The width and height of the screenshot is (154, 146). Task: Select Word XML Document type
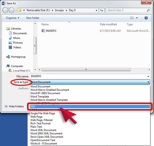point(90,130)
